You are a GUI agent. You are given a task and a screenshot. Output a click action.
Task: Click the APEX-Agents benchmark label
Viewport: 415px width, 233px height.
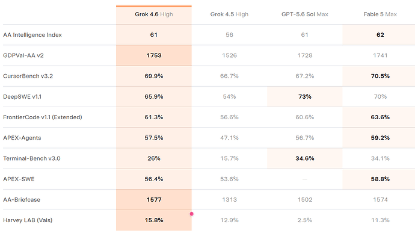point(22,138)
